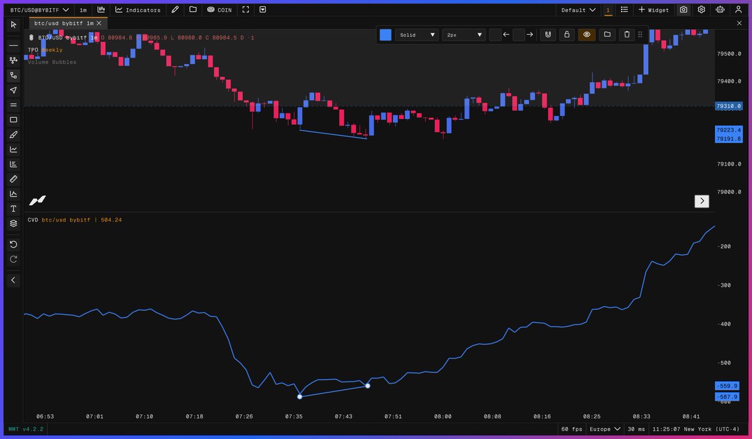The height and width of the screenshot is (439, 752).
Task: Open the blue line color swatch
Action: coord(385,34)
